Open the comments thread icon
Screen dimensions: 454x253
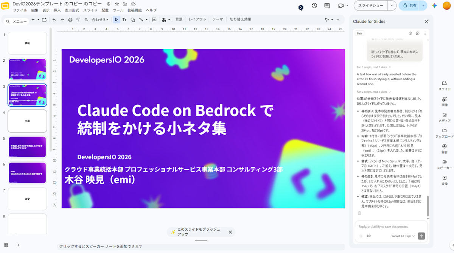pos(327,6)
